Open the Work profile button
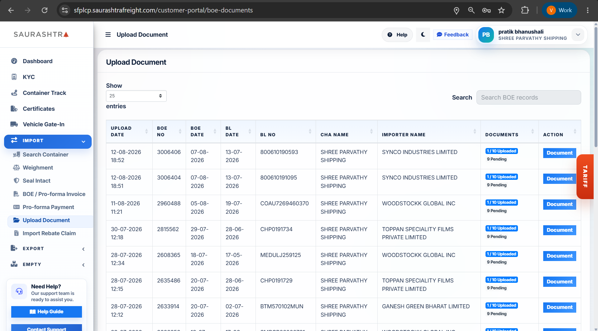The image size is (598, 331). [x=560, y=10]
